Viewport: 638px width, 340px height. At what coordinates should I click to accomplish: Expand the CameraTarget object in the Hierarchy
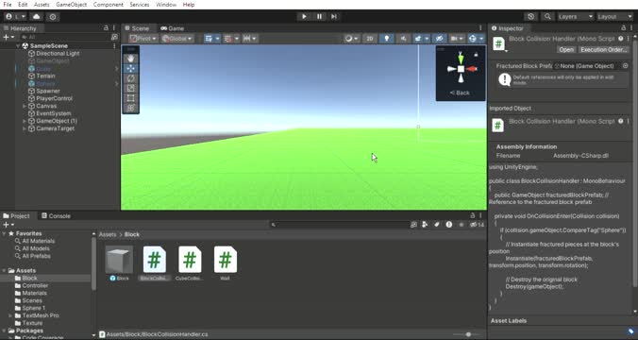pos(25,128)
